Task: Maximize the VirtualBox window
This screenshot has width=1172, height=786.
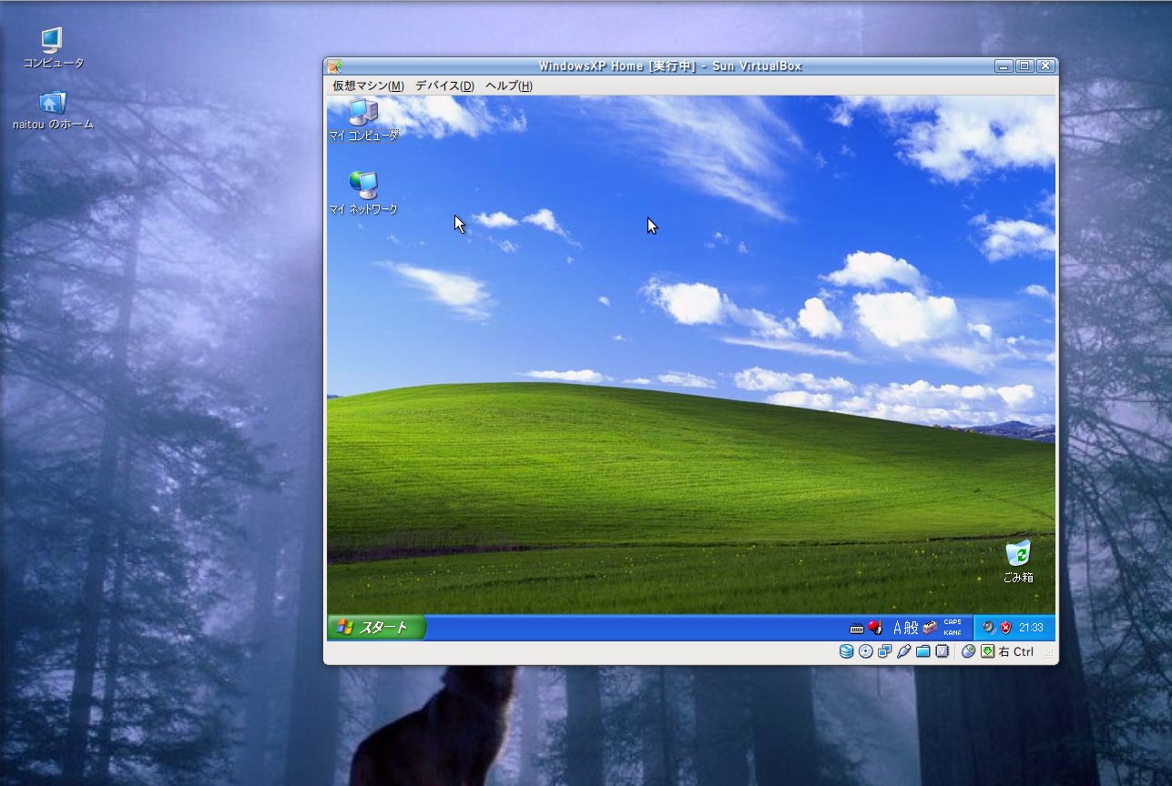Action: click(1024, 65)
